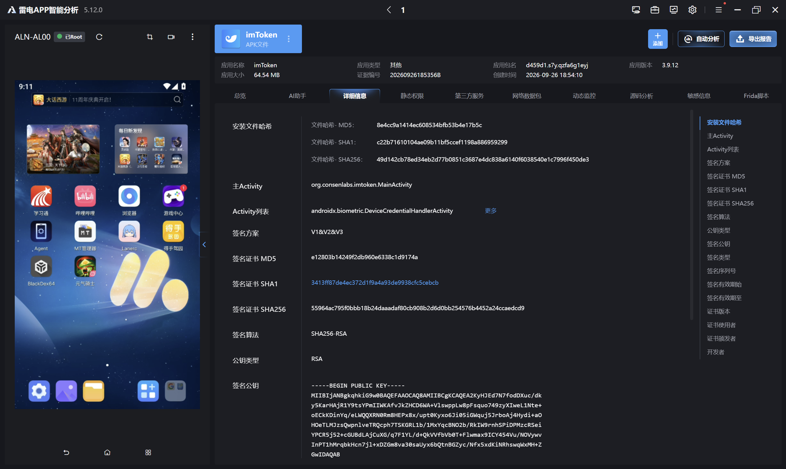
Task: Launch the BlackDex64 app
Action: click(x=41, y=271)
